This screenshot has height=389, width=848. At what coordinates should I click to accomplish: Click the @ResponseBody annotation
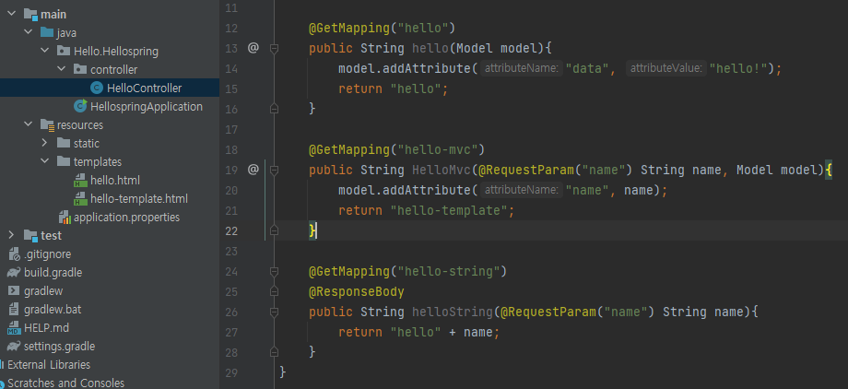(x=357, y=291)
